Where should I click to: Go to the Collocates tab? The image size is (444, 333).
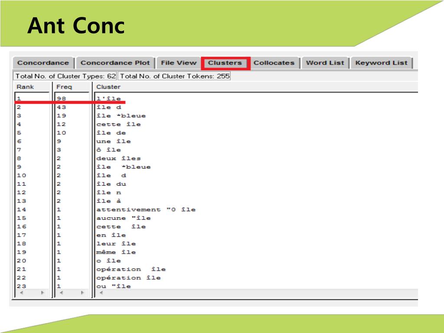point(274,63)
